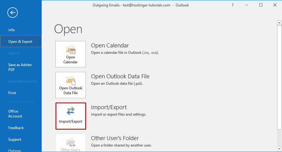
Task: Open the Print page
Action: [12, 93]
